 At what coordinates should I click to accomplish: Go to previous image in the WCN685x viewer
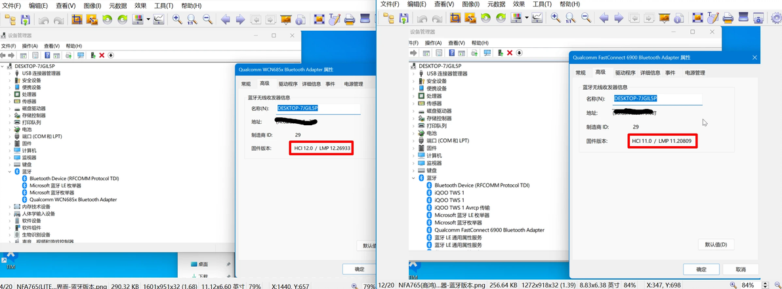point(225,20)
